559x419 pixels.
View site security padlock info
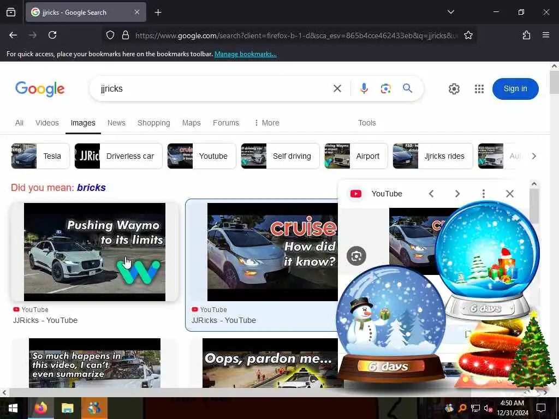pyautogui.click(x=126, y=35)
